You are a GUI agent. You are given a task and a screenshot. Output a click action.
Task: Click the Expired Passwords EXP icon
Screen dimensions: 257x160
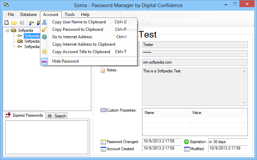click(x=8, y=115)
